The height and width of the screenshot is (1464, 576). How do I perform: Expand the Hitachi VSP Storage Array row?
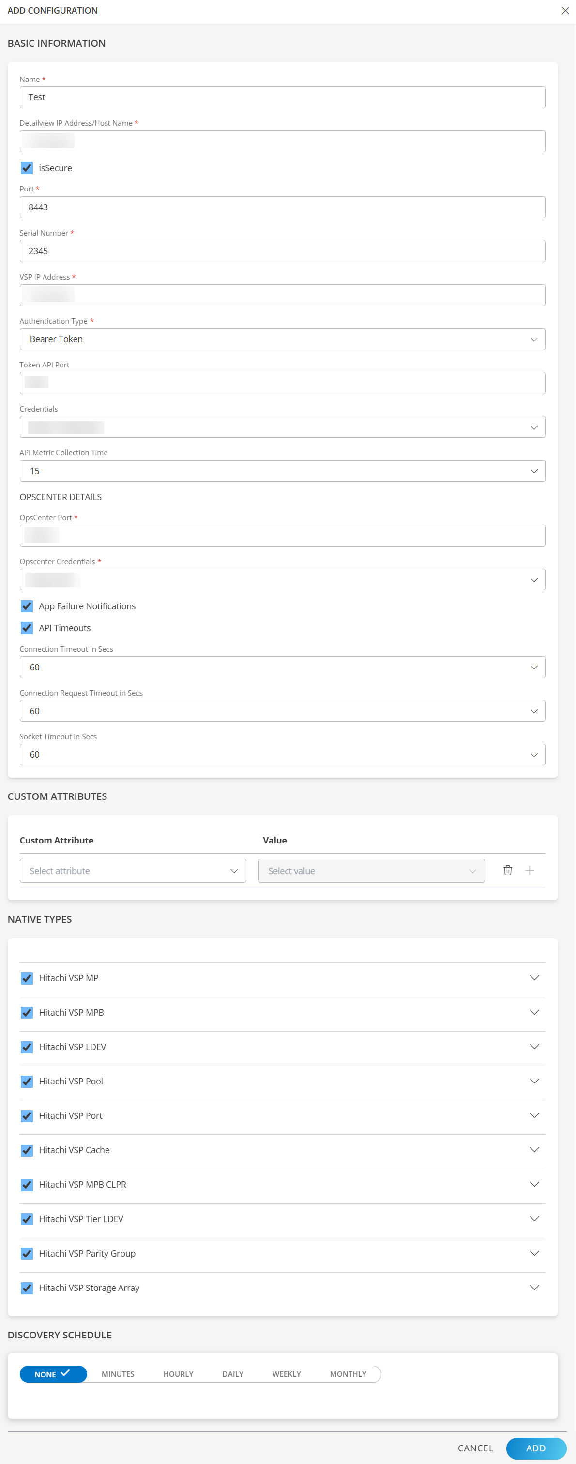point(533,1287)
